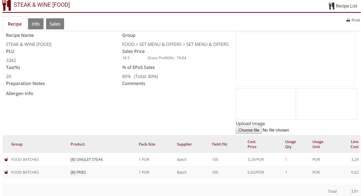Open the [B] ONGLET STEAK product link
The image size is (361, 196).
(x=87, y=160)
